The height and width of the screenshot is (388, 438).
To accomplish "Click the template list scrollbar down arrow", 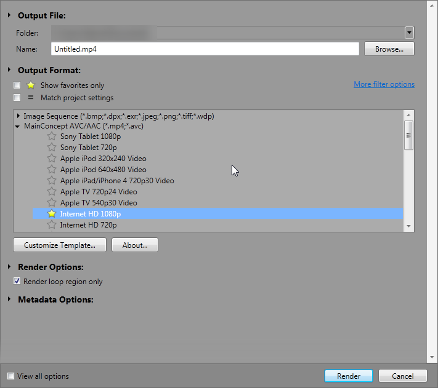I will coord(408,226).
